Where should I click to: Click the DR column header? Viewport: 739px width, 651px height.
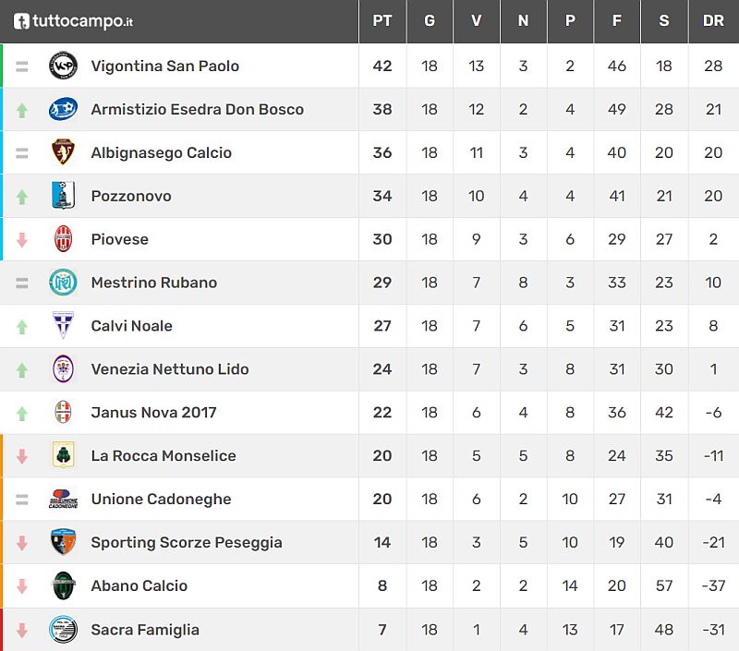pyautogui.click(x=712, y=21)
